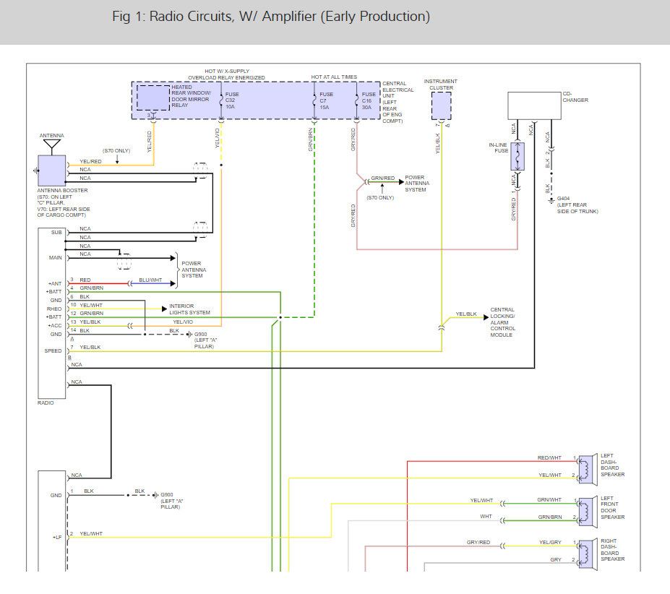Click the in-line fuse symbol
Screen dimensions: 670x594
pos(517,156)
